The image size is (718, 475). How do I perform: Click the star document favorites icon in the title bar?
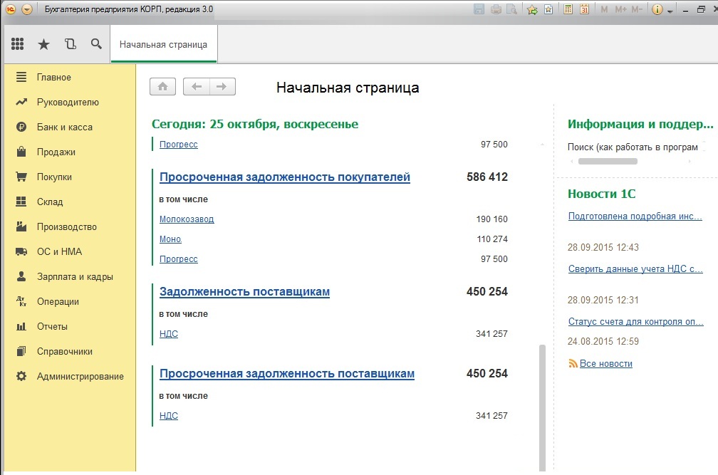pyautogui.click(x=548, y=9)
